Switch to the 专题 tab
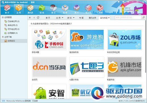 click(81, 18)
